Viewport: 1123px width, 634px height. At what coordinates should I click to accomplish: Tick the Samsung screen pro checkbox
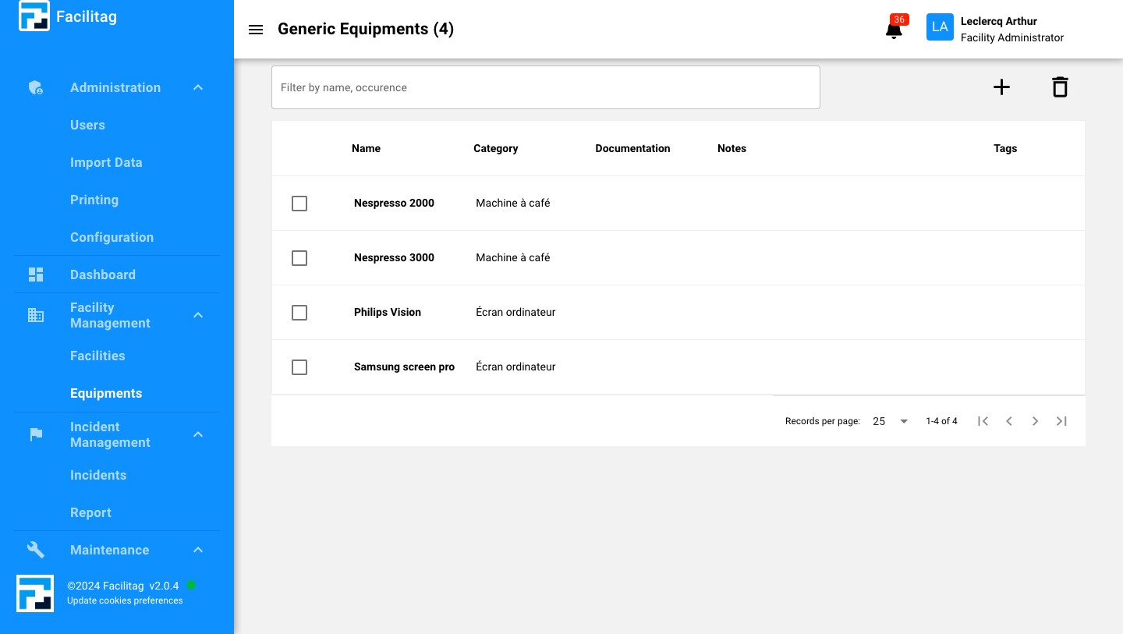[x=299, y=367]
